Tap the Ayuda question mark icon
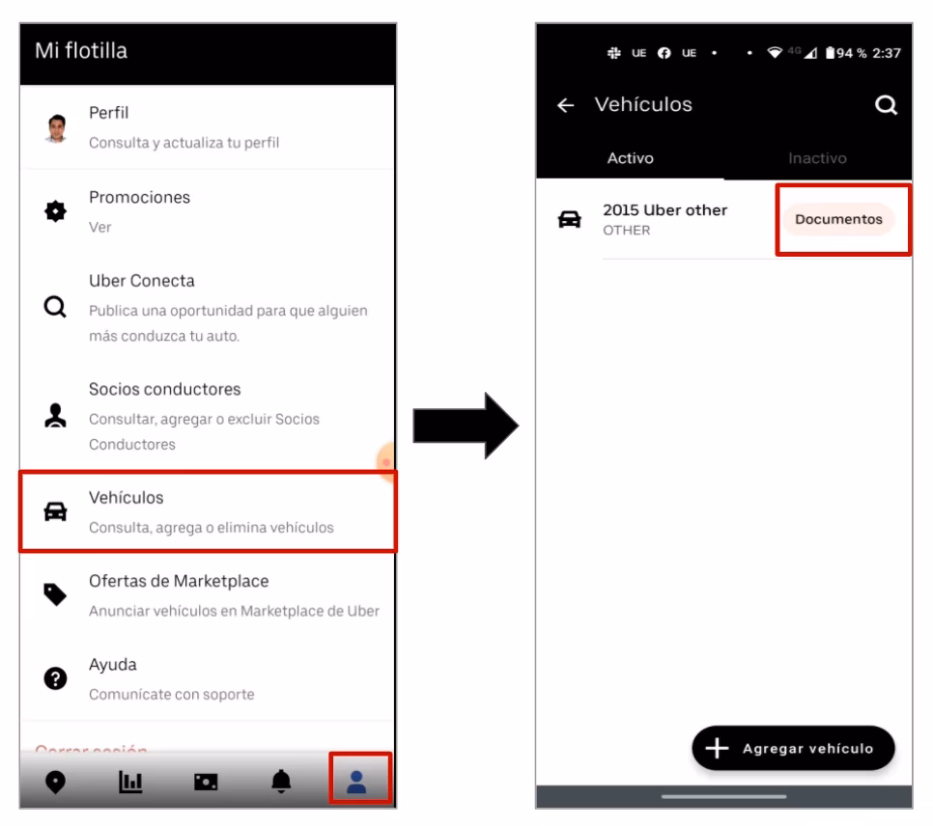Viewport: 933px width, 826px height. coord(55,678)
